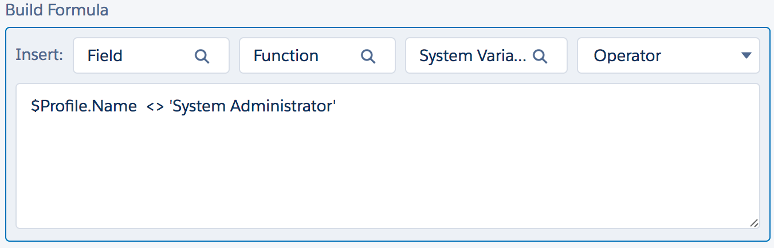
Task: Click blank space below the formula line
Action: pyautogui.click(x=388, y=171)
